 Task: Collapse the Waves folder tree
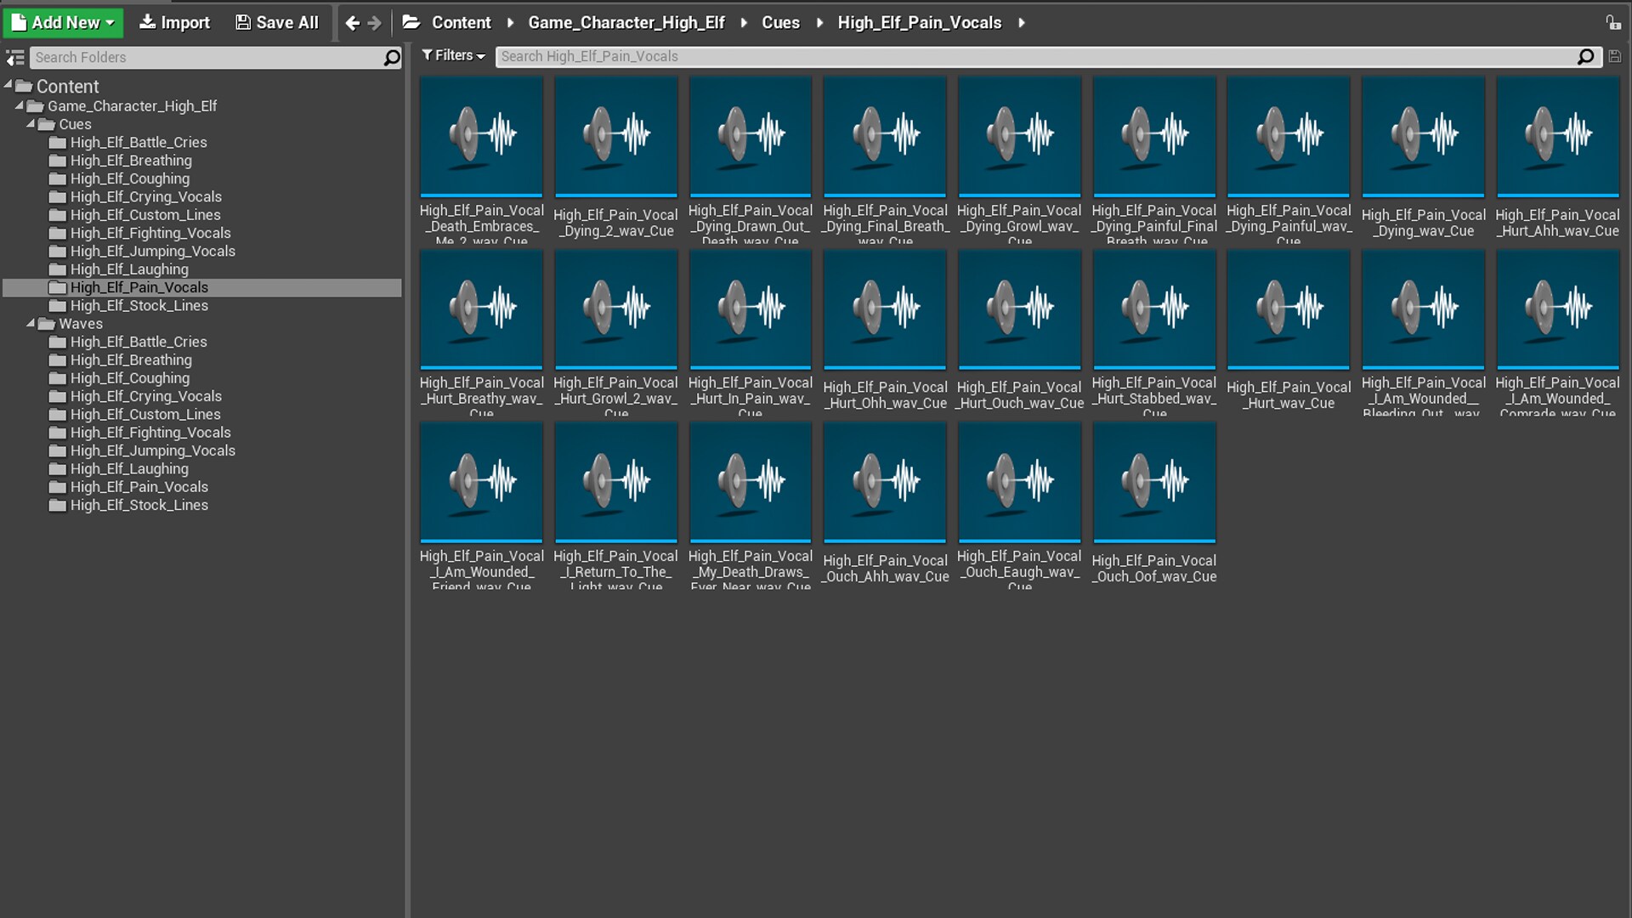pos(31,324)
